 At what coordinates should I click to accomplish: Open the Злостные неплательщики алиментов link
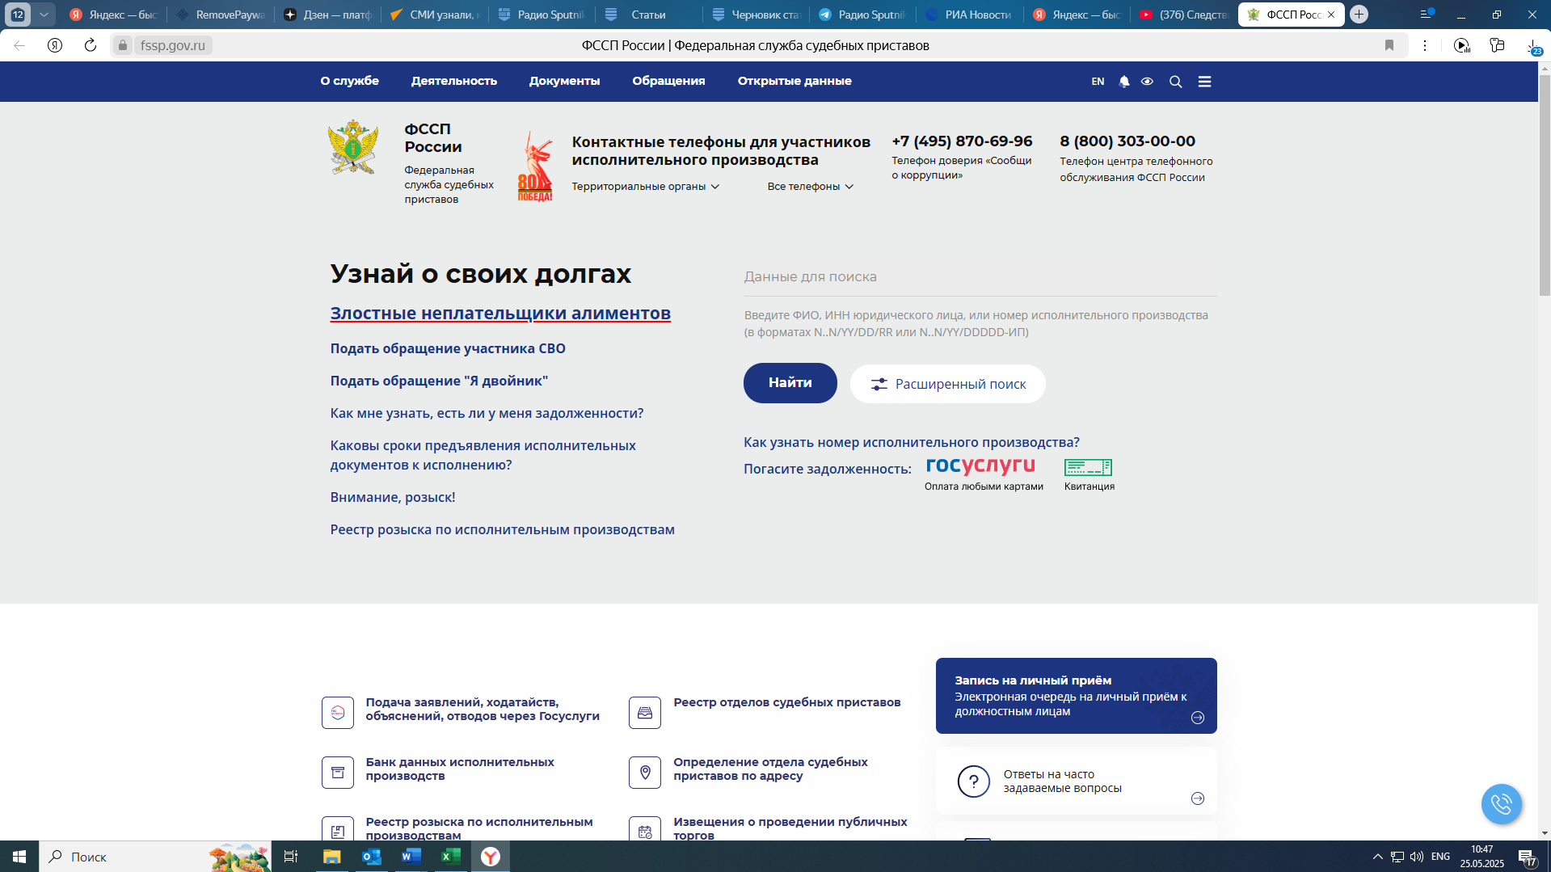click(499, 314)
